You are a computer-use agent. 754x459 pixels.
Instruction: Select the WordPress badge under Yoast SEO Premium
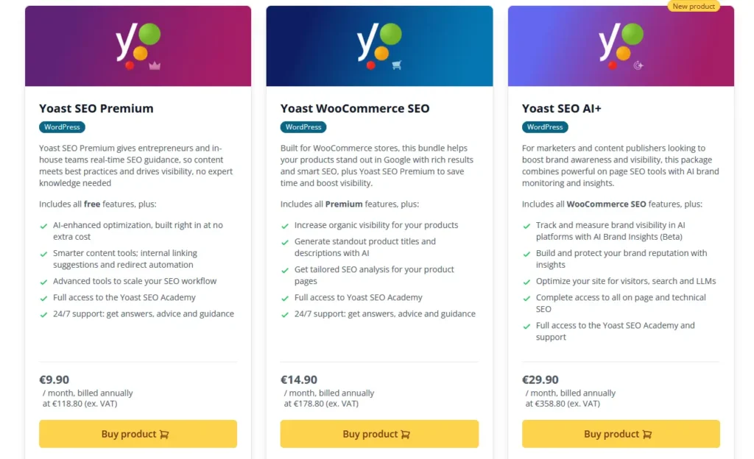click(62, 127)
